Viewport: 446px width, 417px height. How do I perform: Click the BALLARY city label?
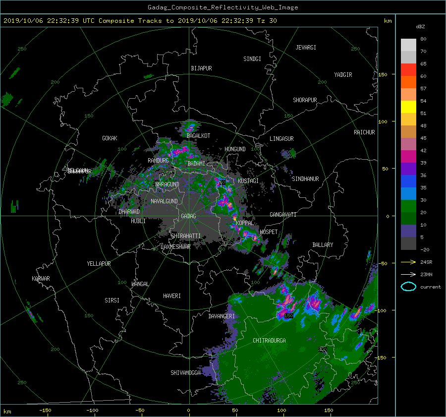[323, 245]
